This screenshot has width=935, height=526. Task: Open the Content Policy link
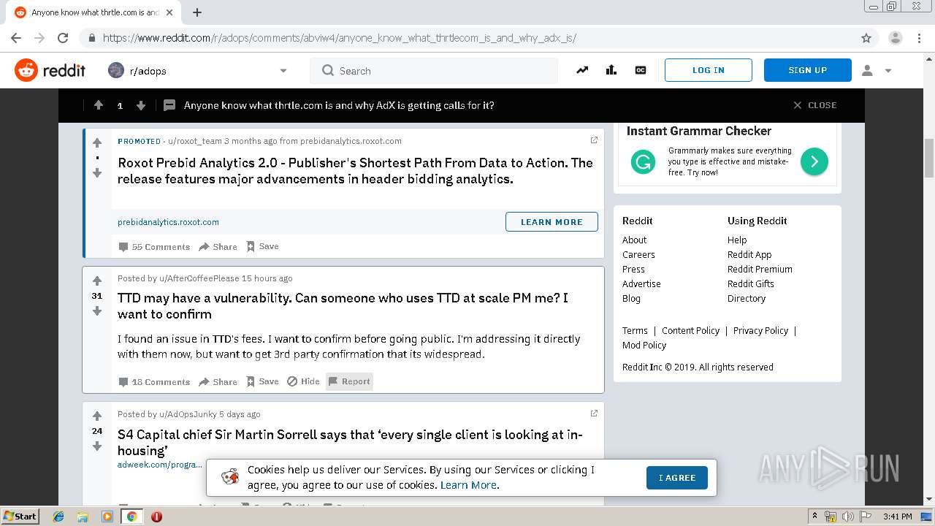click(690, 330)
